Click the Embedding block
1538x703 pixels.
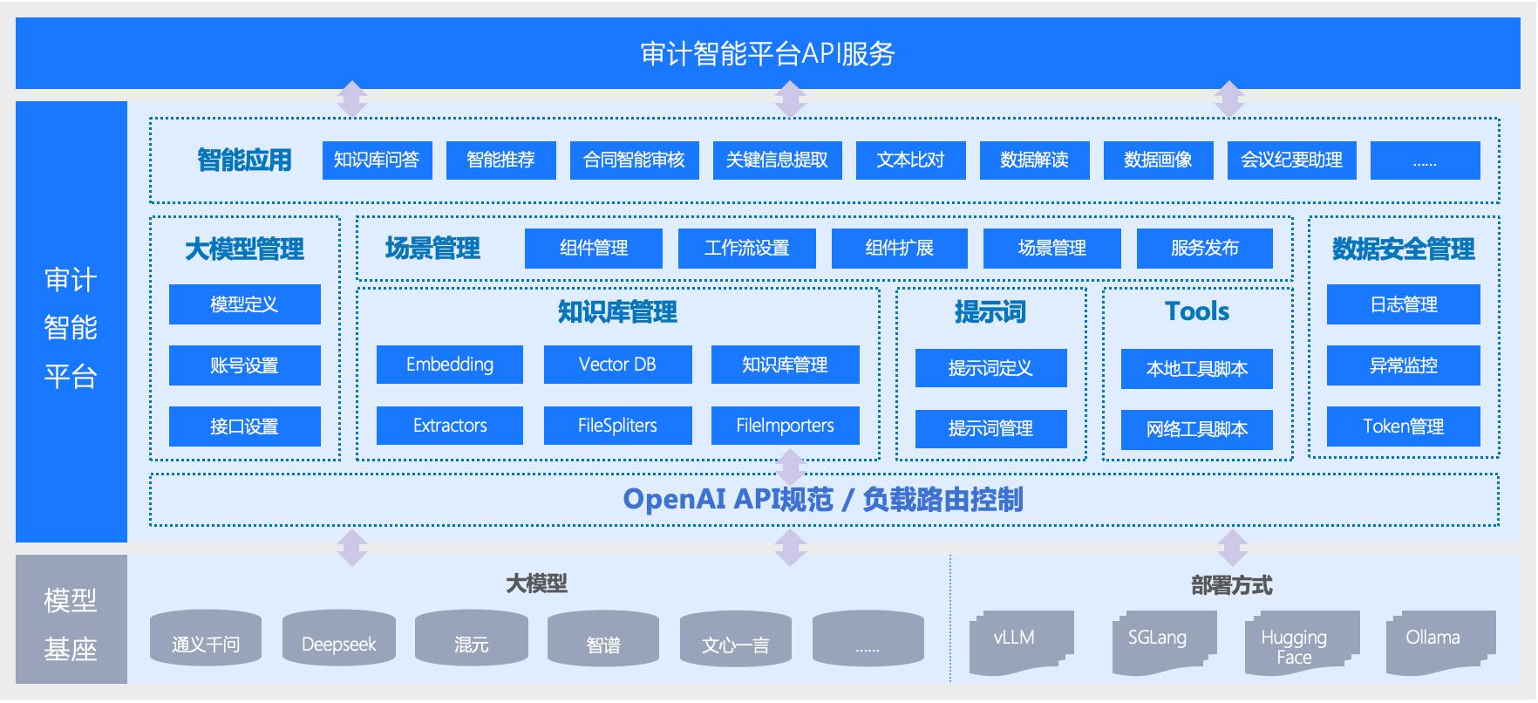(x=450, y=365)
